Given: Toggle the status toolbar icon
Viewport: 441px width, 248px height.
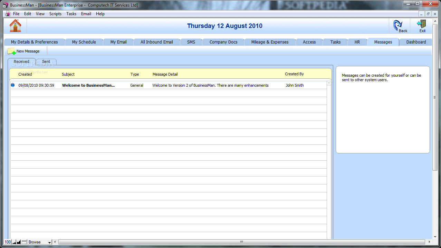Looking at the screenshot, I should click(x=24, y=242).
